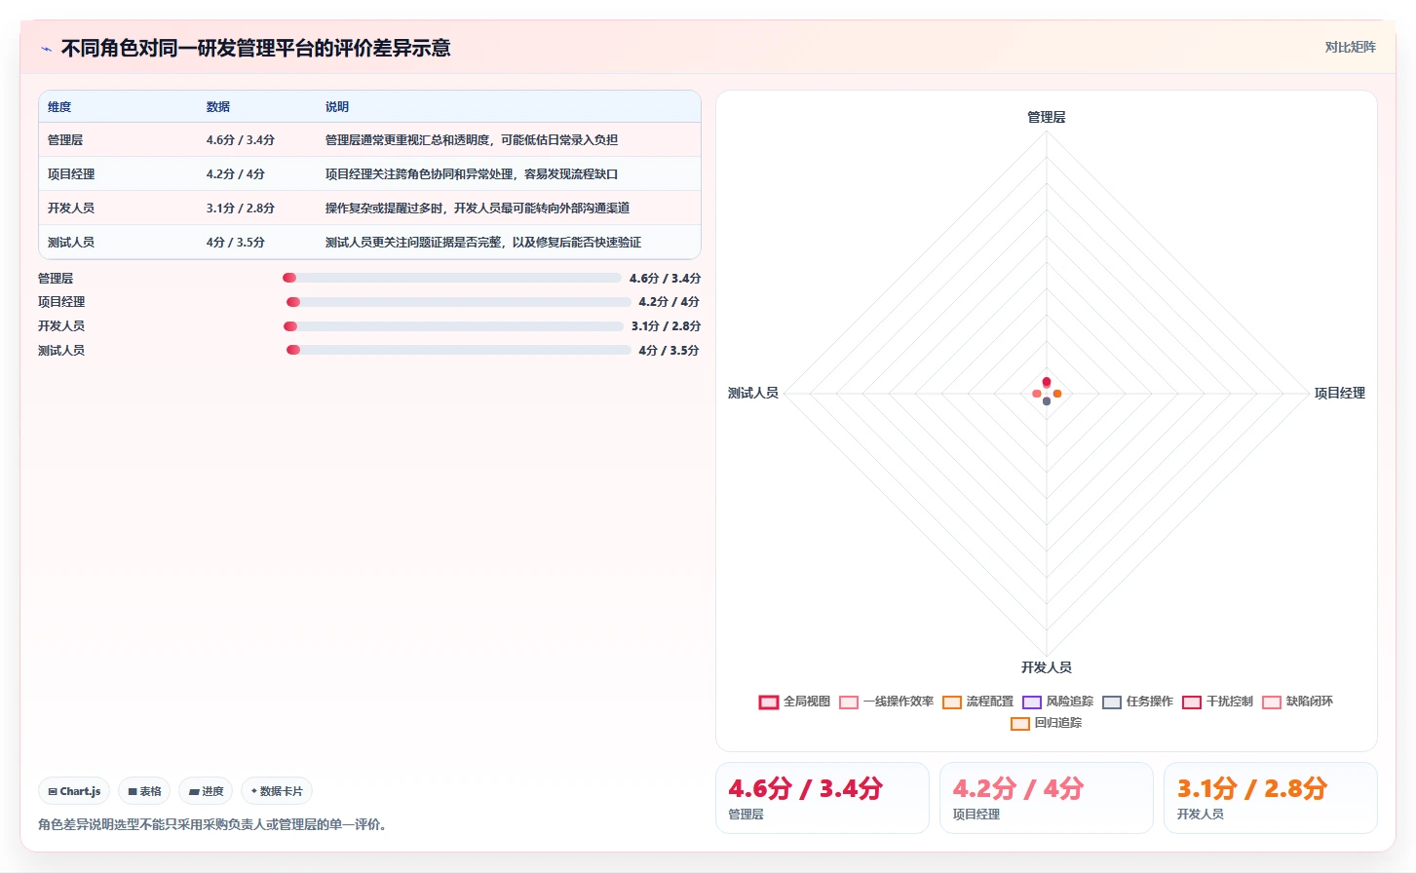This screenshot has height=873, width=1416.
Task: Toggle the 缺陷闭环 legend series
Action: pos(1297,702)
